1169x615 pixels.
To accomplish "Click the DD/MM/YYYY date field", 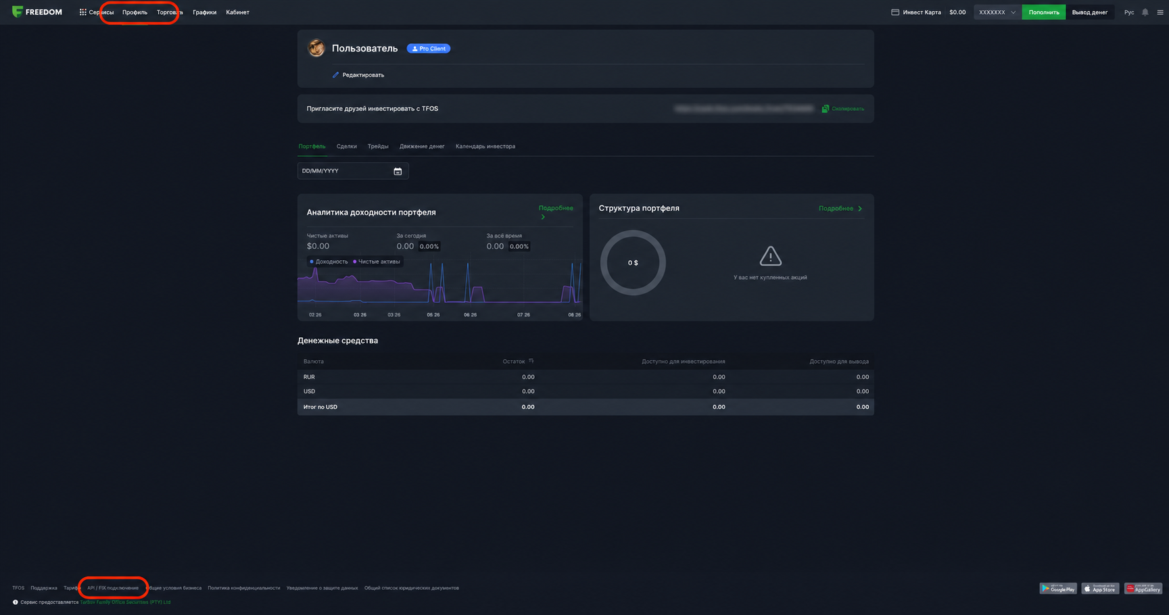I will 353,171.
